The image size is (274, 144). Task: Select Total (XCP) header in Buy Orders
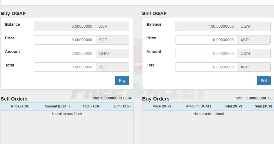pos(233,106)
